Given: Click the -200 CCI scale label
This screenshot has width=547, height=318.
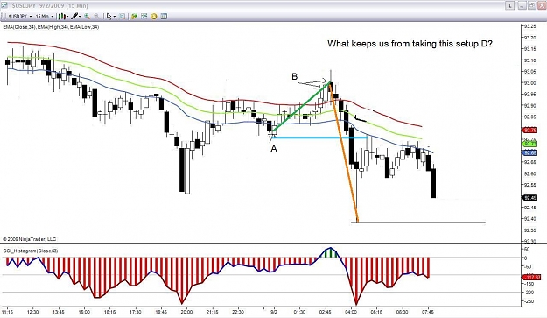Looking at the screenshot, I should (529, 293).
